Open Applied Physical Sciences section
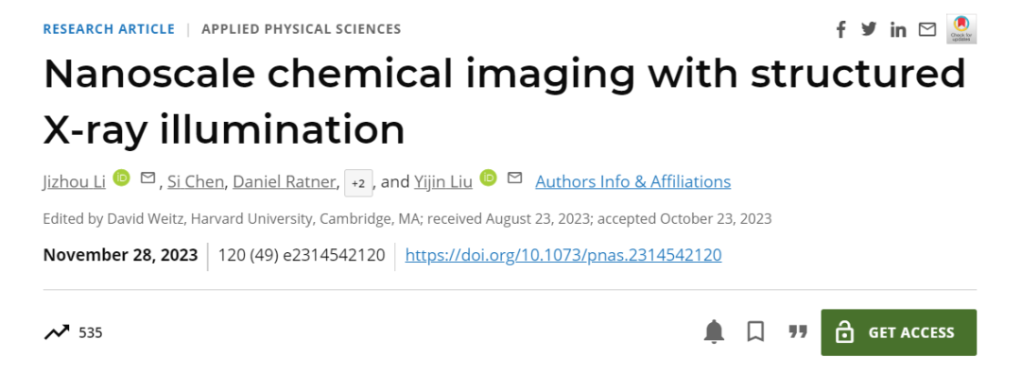 point(302,29)
